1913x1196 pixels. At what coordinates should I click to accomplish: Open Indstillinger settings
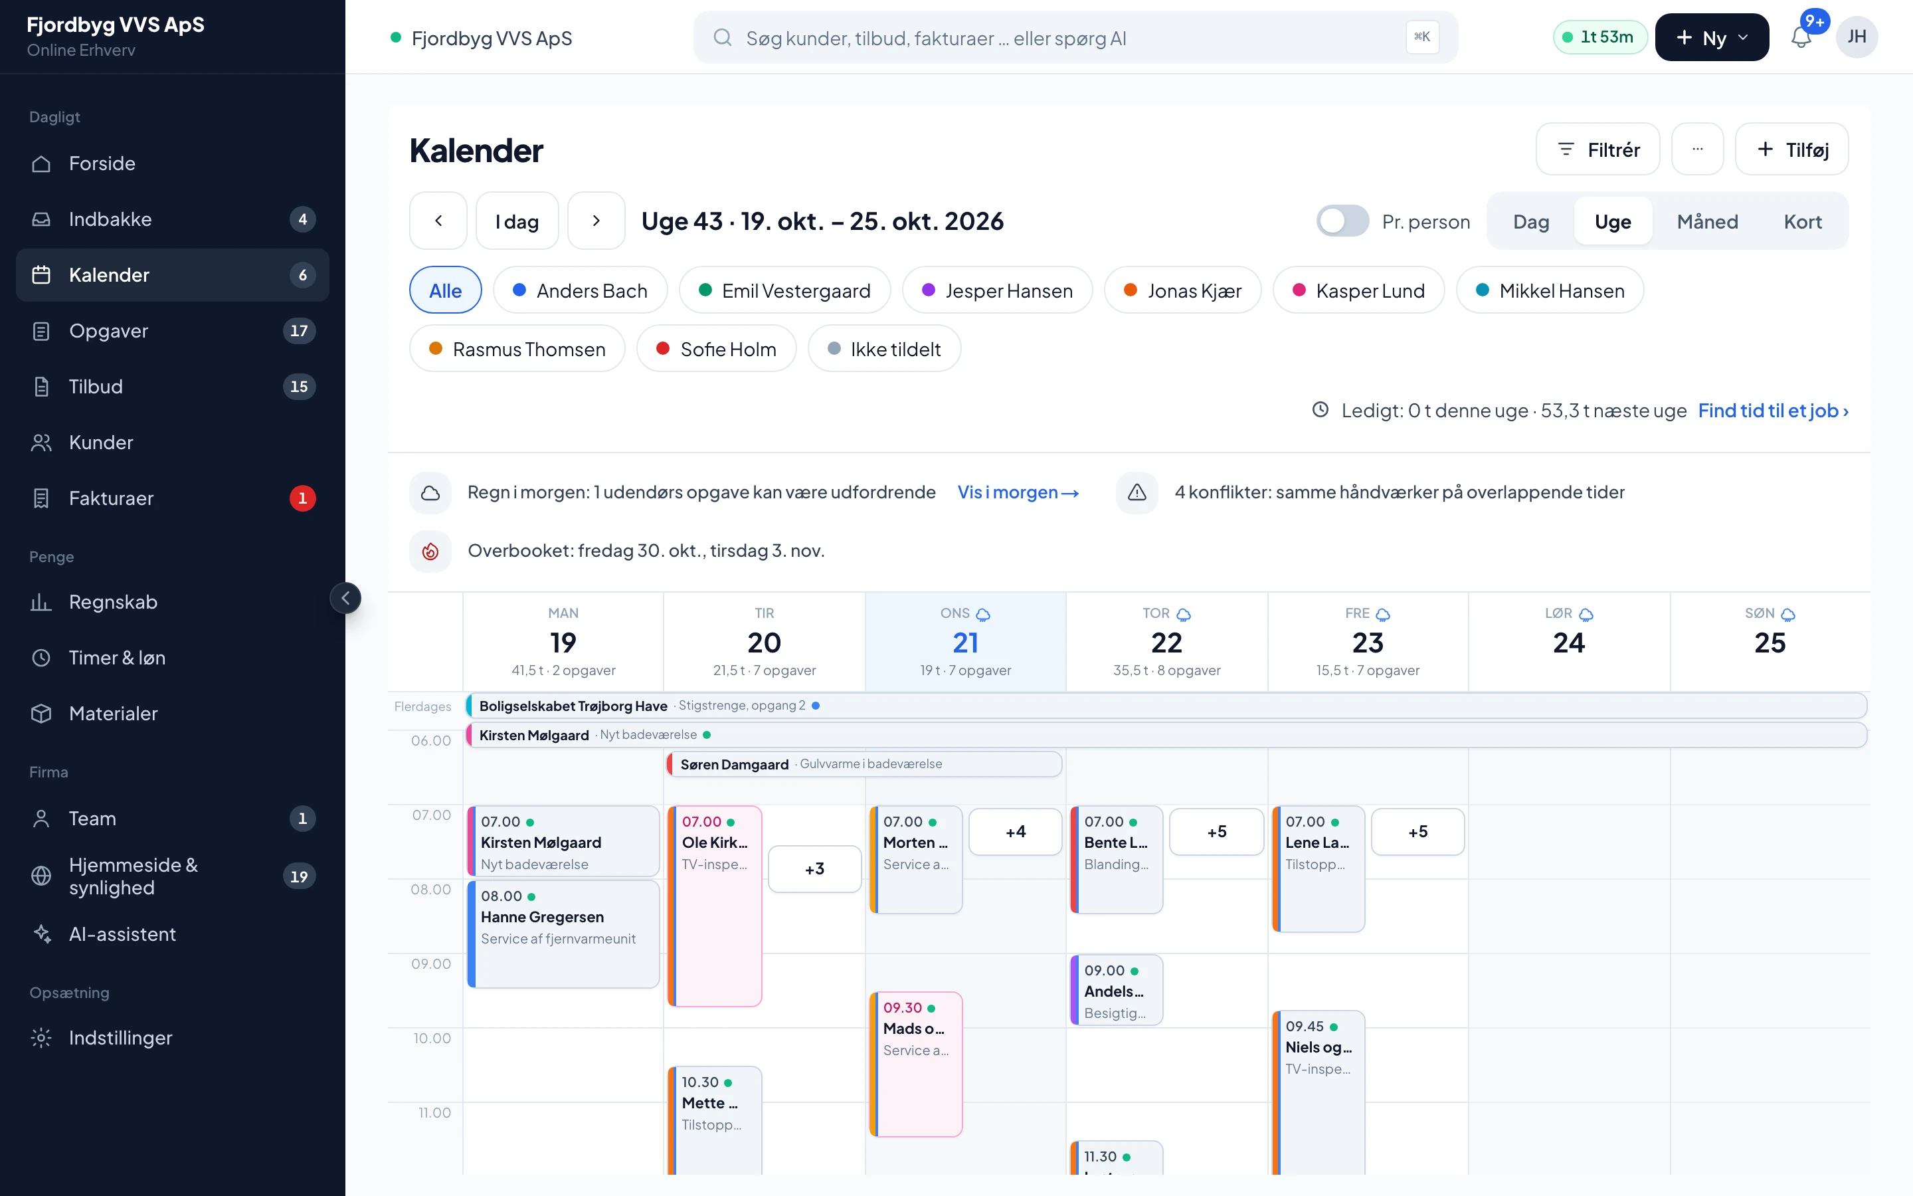172,1037
